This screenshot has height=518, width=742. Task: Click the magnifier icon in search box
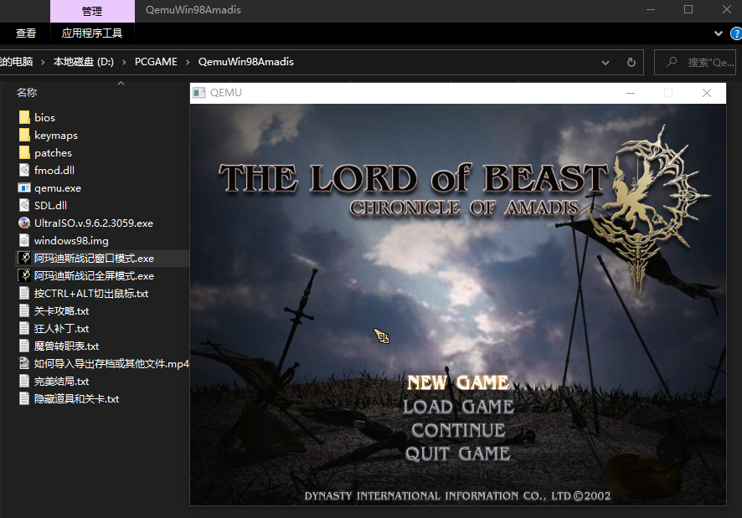click(672, 62)
